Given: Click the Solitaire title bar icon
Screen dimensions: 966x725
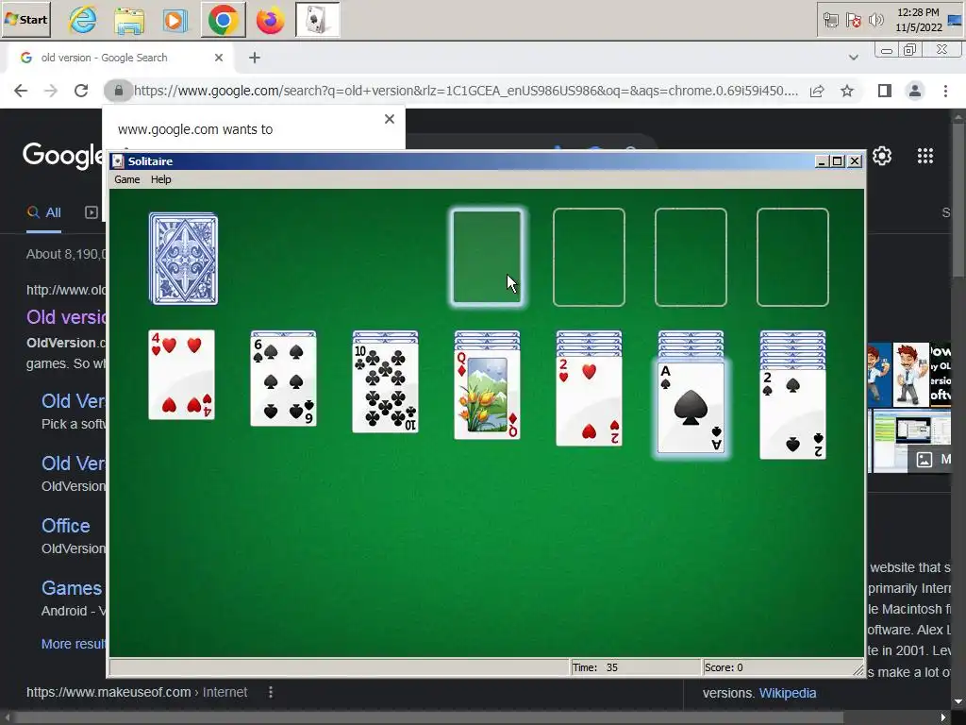Looking at the screenshot, I should click(x=118, y=160).
